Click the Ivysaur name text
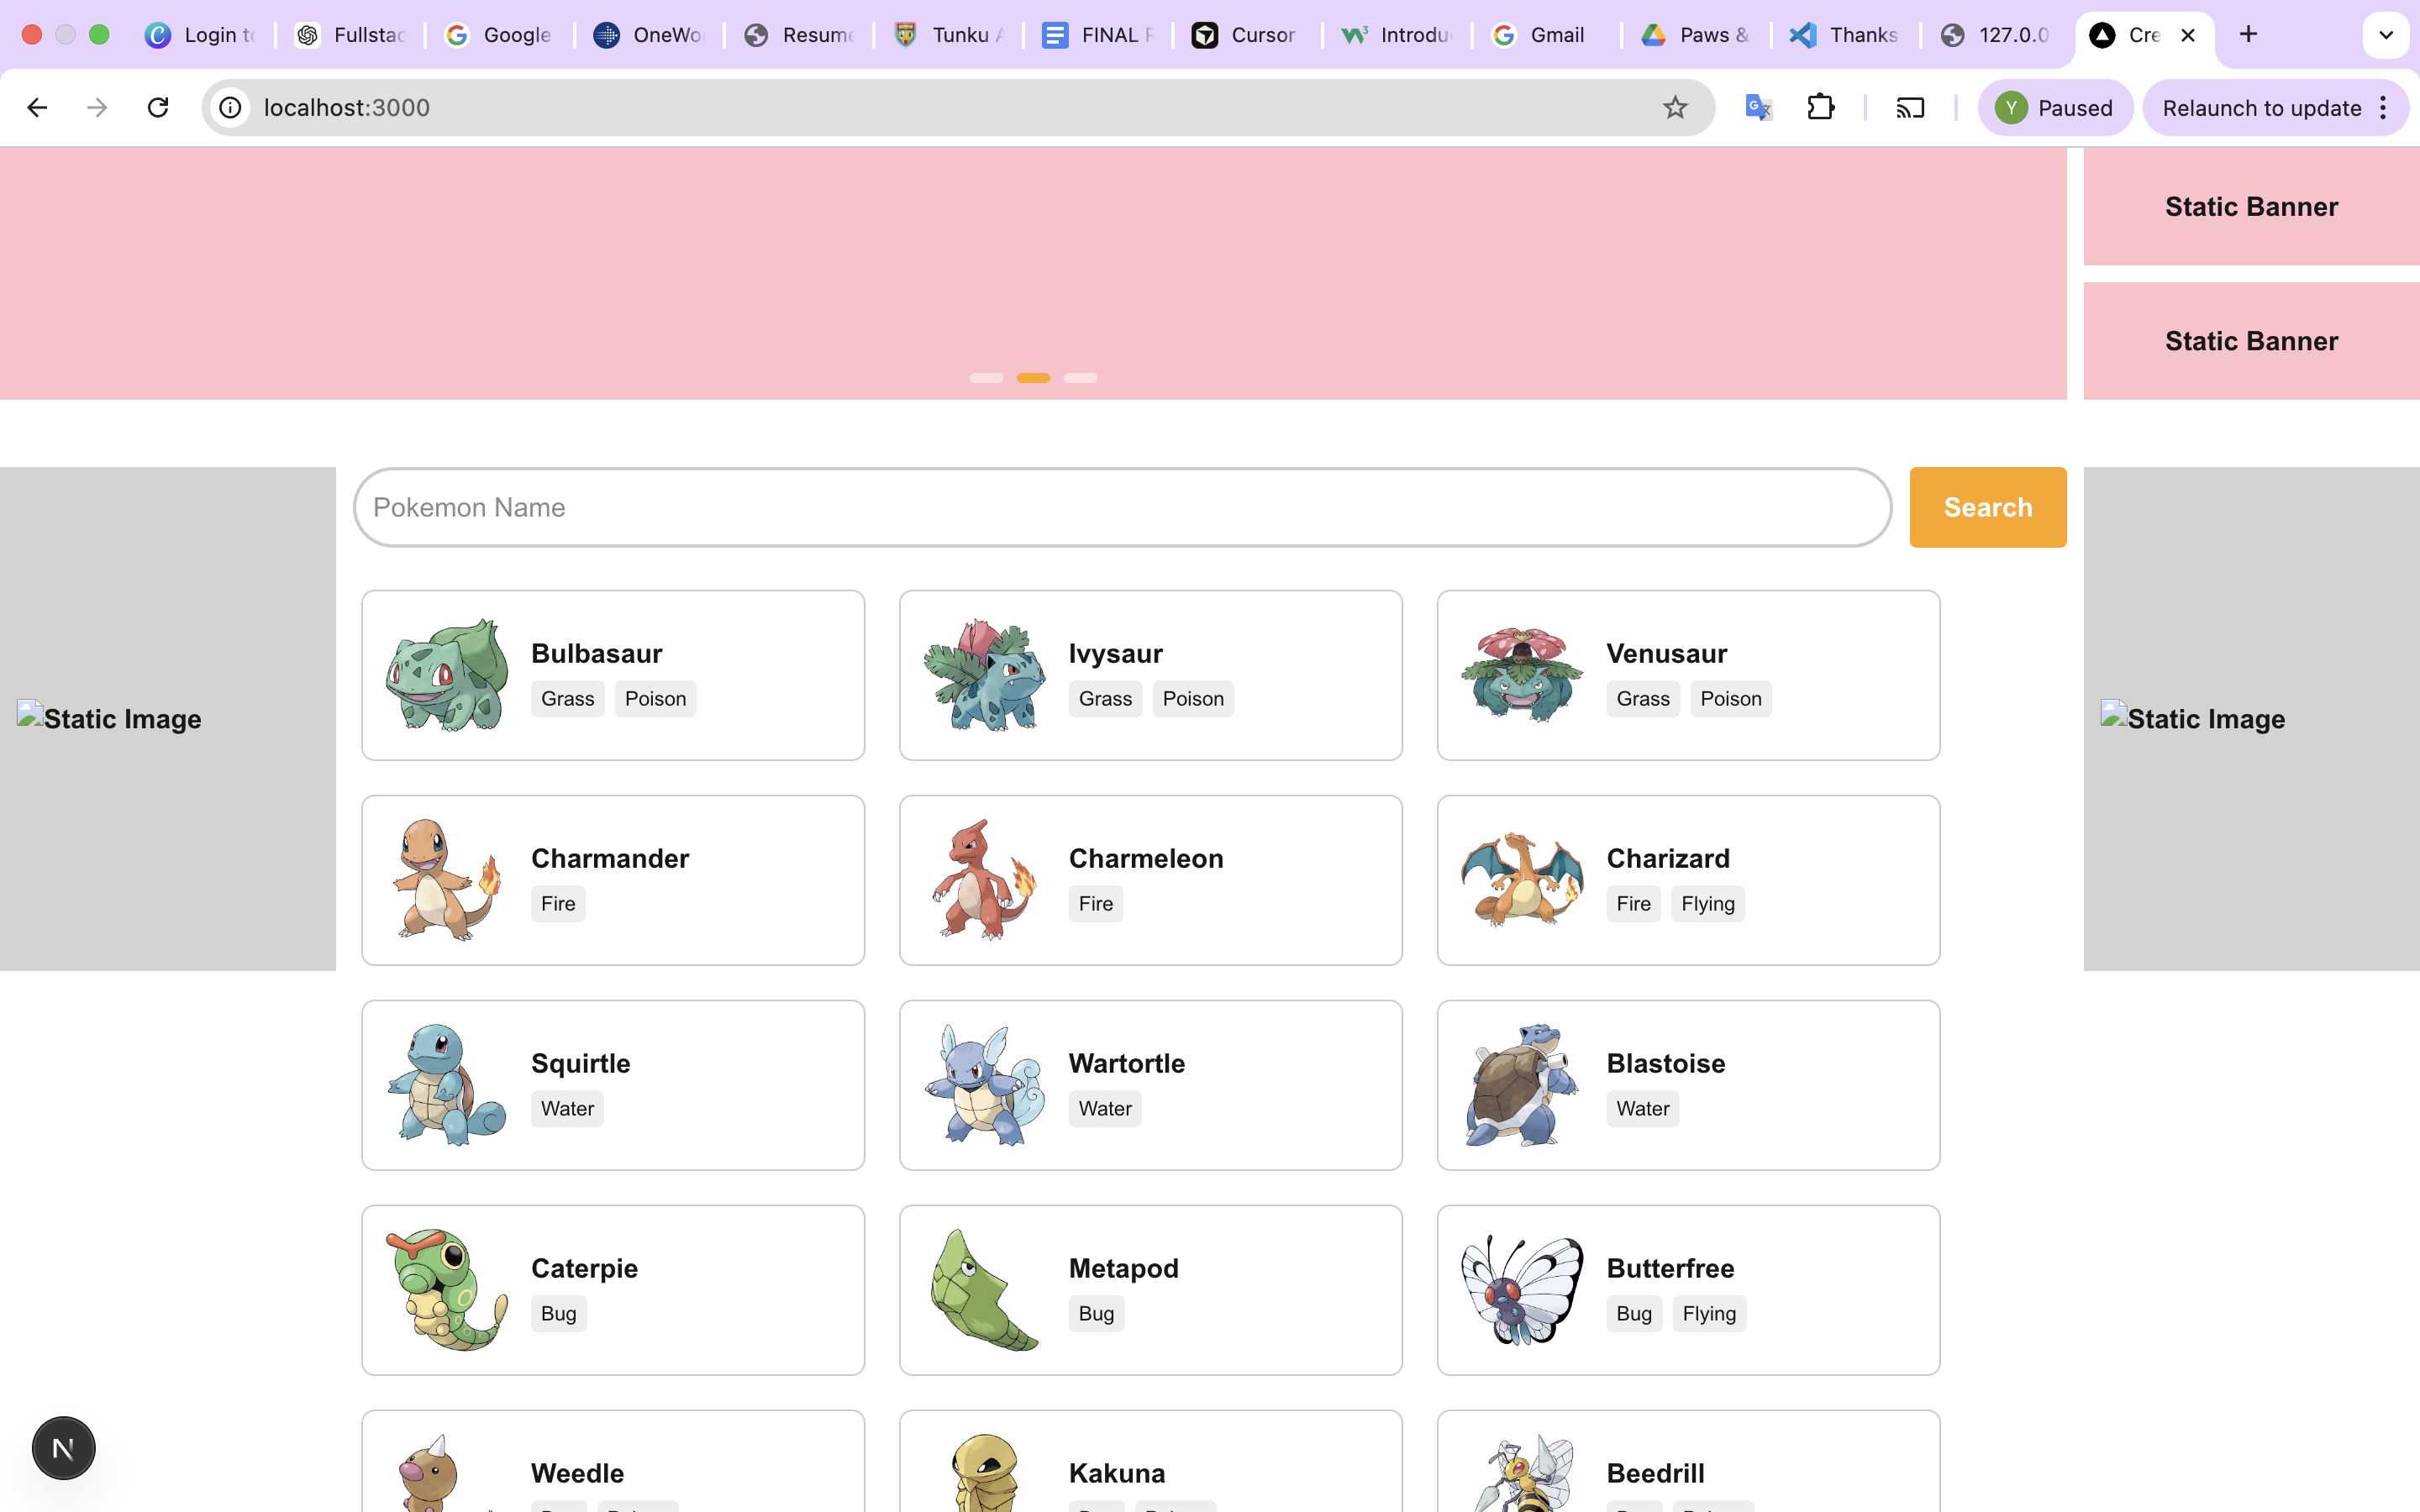This screenshot has width=2420, height=1512. (x=1115, y=654)
